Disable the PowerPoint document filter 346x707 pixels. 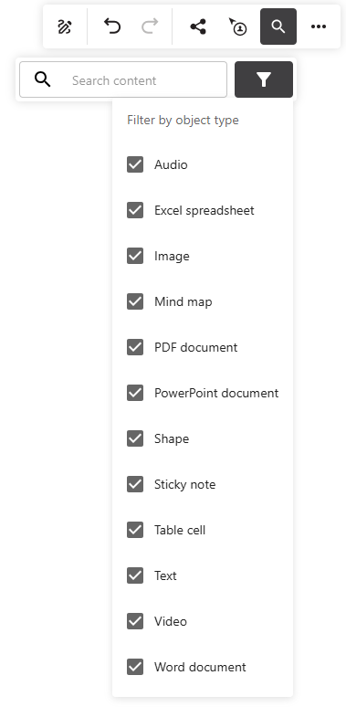click(x=135, y=393)
